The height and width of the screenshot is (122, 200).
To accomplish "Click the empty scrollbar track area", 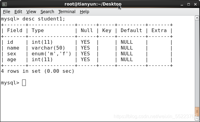I will (197, 64).
